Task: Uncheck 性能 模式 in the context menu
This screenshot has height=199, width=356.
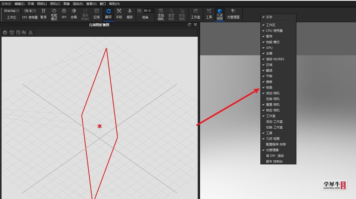Action: pyautogui.click(x=278, y=42)
